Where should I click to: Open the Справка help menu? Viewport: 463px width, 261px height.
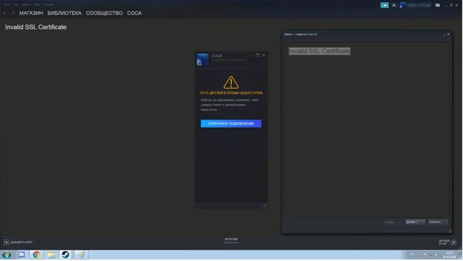tap(48, 5)
